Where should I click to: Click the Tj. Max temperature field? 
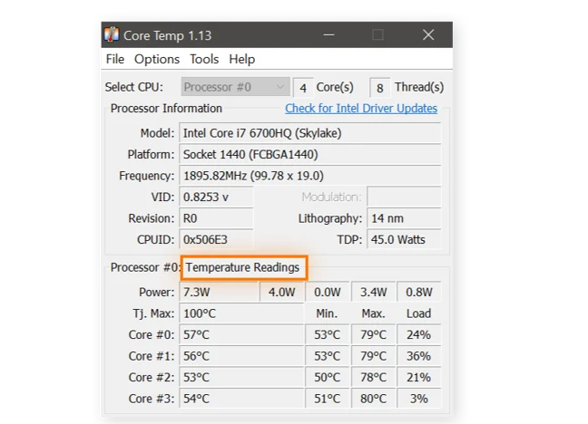pyautogui.click(x=241, y=313)
